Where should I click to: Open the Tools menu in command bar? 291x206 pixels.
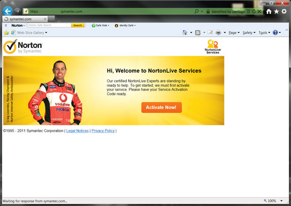264,33
